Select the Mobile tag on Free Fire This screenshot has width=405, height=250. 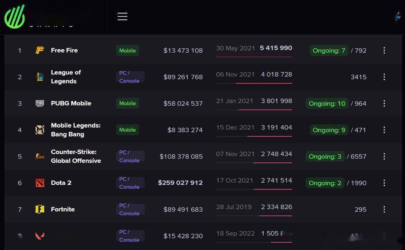pyautogui.click(x=127, y=51)
